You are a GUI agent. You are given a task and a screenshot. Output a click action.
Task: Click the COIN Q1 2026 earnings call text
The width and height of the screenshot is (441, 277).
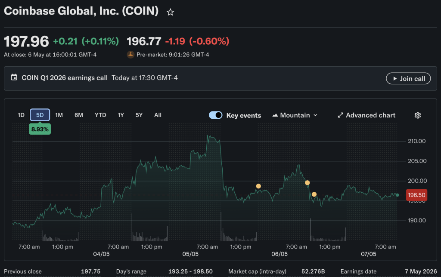click(x=65, y=78)
